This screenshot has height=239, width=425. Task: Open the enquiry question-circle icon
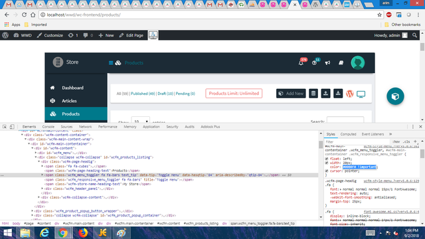coord(314,63)
